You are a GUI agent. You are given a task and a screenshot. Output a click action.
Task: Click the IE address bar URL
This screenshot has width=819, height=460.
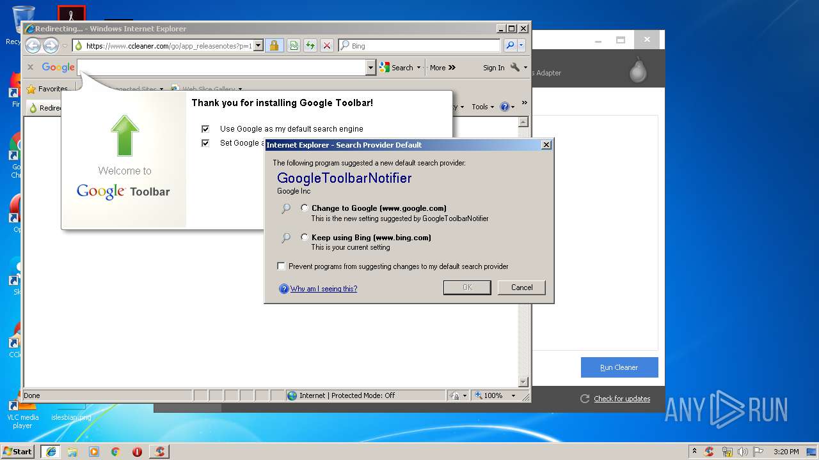tap(169, 45)
